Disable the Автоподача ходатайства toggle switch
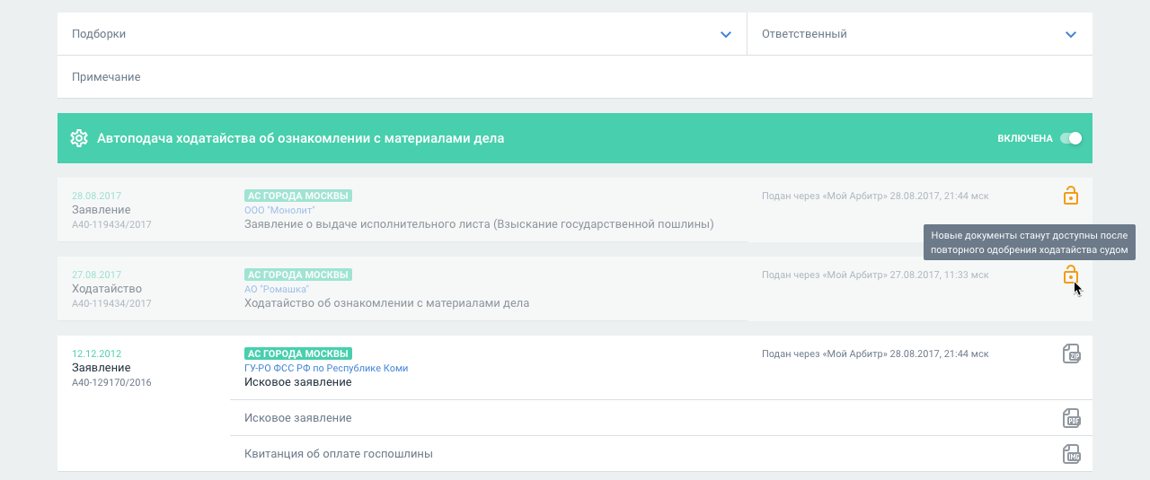The height and width of the screenshot is (480, 1150). point(1071,138)
